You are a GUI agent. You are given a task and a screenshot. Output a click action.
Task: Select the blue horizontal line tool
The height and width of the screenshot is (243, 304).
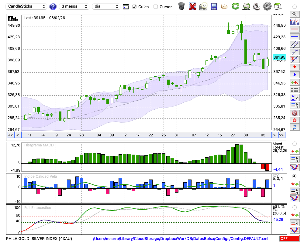pyautogui.click(x=294, y=37)
